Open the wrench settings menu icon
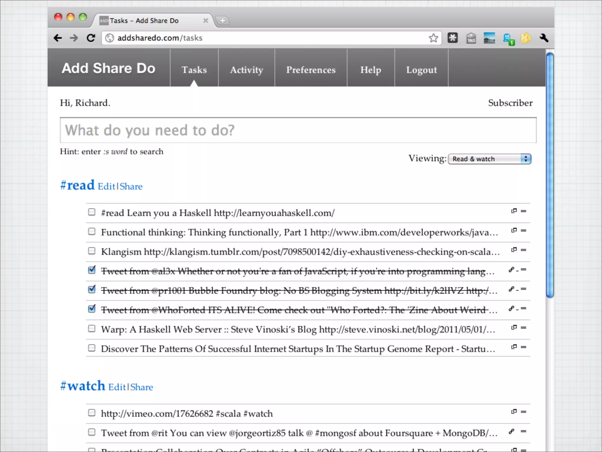Image resolution: width=602 pixels, height=452 pixels. (544, 38)
